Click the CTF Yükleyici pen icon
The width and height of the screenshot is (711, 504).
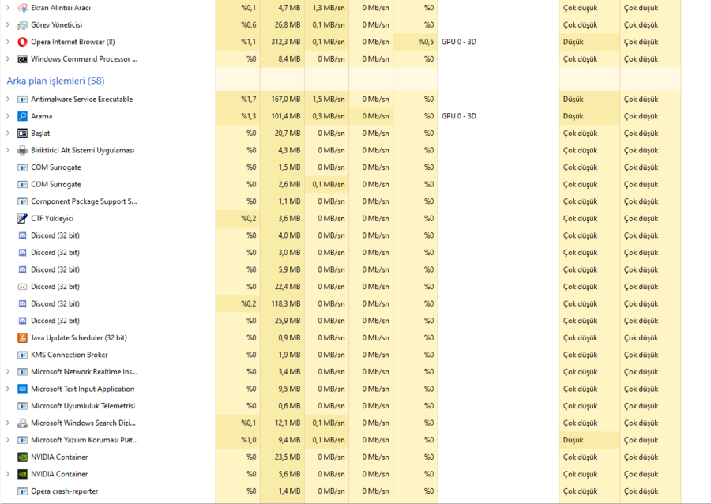(x=22, y=219)
